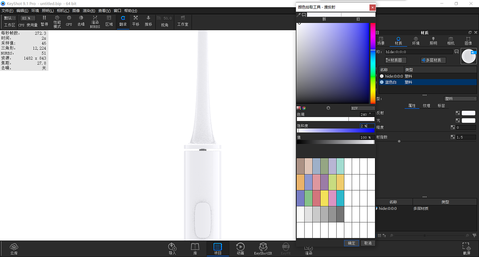This screenshot has width=479, height=257.
Task: Open the 文件(F) menu
Action: [7, 11]
